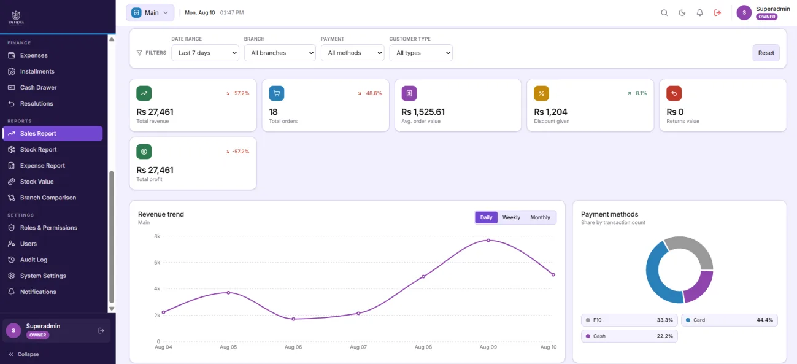Image resolution: width=797 pixels, height=364 pixels.
Task: Switch revenue trend to Daily
Action: pos(486,217)
